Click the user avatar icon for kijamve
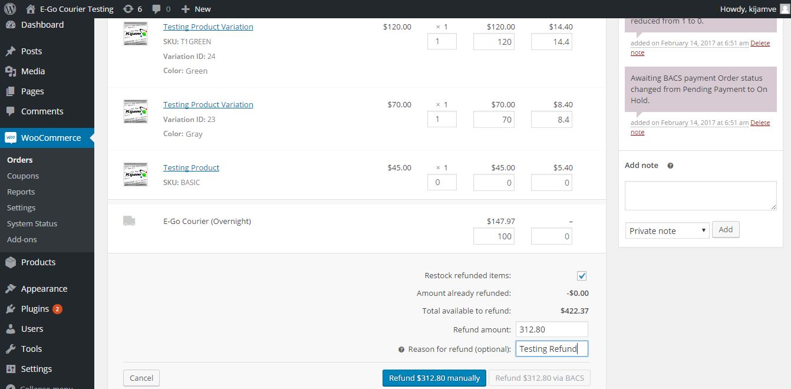This screenshot has height=389, width=791. tap(784, 9)
